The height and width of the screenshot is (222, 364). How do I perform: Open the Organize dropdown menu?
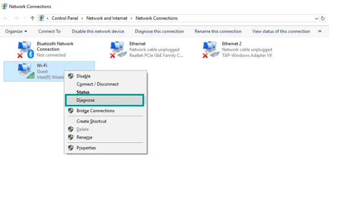16,31
